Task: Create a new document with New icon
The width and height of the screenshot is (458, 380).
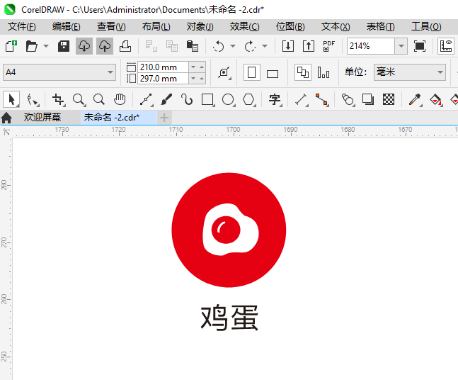Action: click(11, 46)
